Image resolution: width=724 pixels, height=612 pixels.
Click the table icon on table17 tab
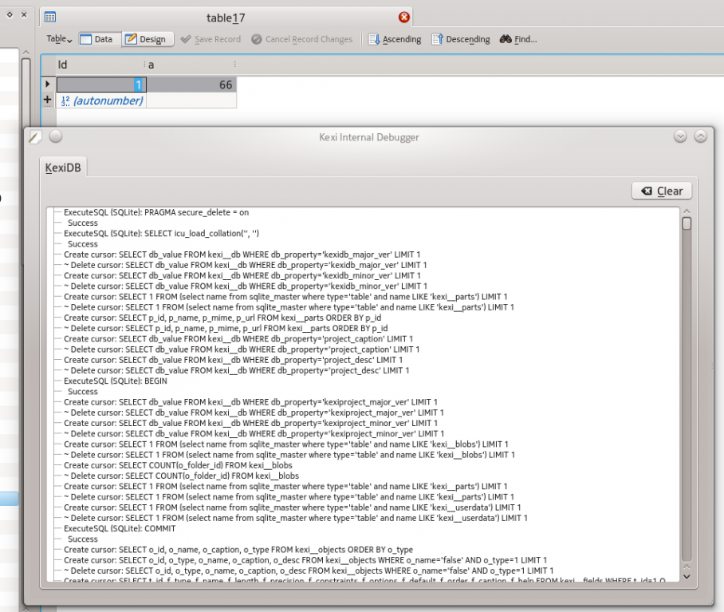(49, 17)
